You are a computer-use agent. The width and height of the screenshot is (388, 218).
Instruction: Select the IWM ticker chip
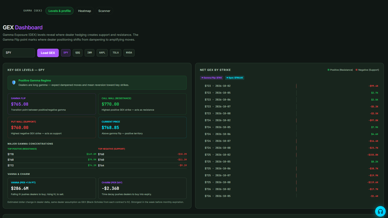[x=90, y=53]
